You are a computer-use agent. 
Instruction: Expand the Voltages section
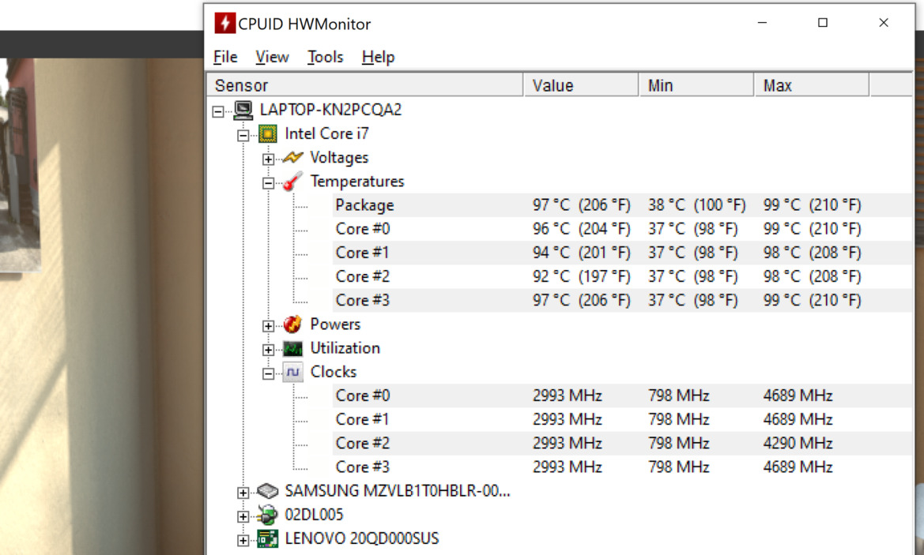pyautogui.click(x=268, y=159)
